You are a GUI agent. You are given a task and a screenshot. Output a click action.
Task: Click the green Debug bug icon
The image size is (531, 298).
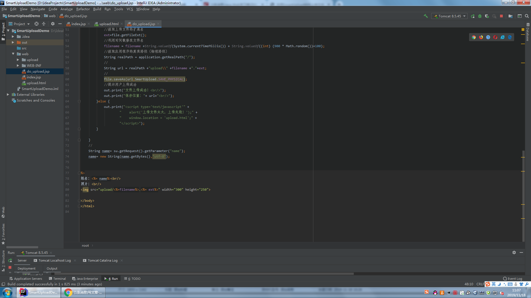[x=480, y=16]
